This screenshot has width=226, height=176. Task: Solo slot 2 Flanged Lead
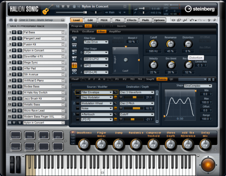coord(20,39)
